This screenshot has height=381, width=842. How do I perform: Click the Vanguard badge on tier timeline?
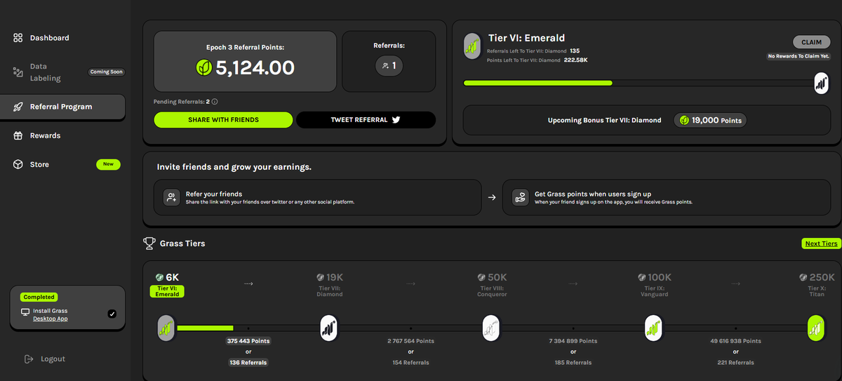pyautogui.click(x=654, y=328)
